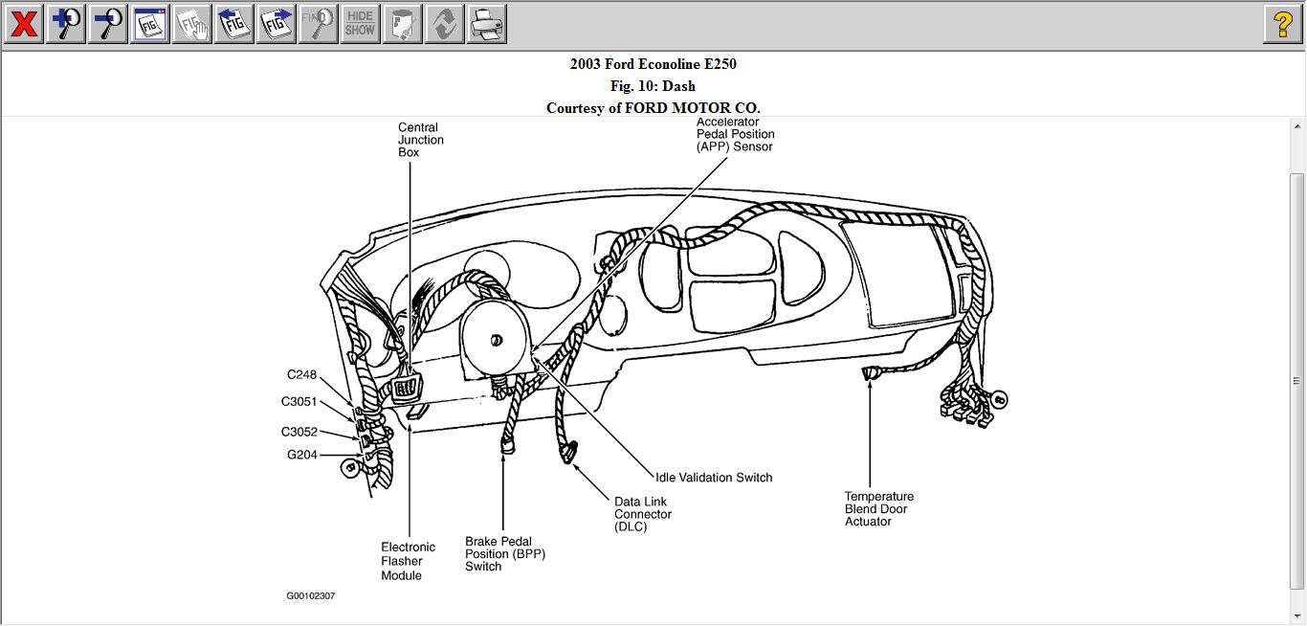Image resolution: width=1307 pixels, height=626 pixels.
Task: Select the figure hand-pan tool
Action: click(x=191, y=24)
